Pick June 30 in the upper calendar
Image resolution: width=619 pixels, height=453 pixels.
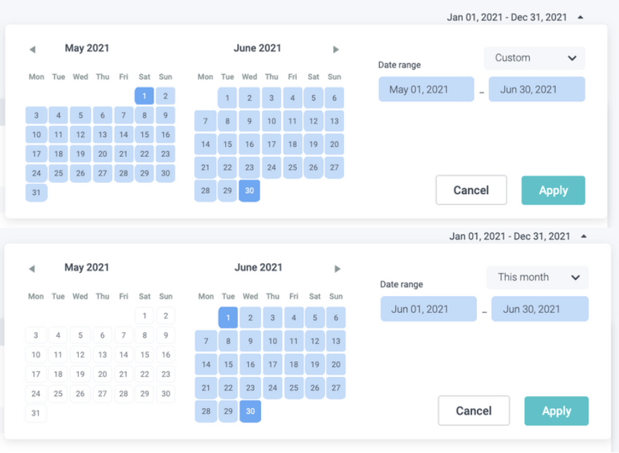click(x=249, y=191)
